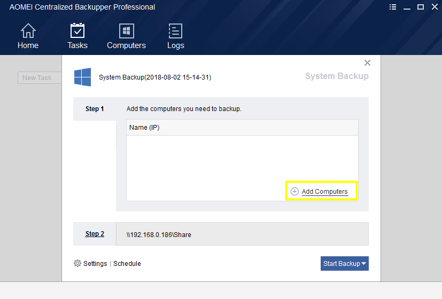
Task: Open the title bar menu list icon
Action: (x=393, y=7)
